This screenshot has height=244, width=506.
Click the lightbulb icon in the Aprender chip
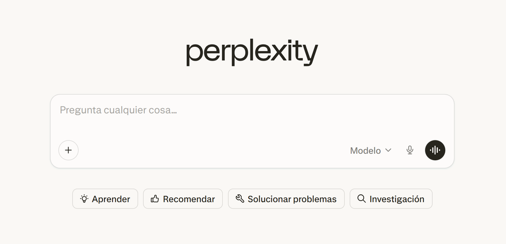coord(84,199)
